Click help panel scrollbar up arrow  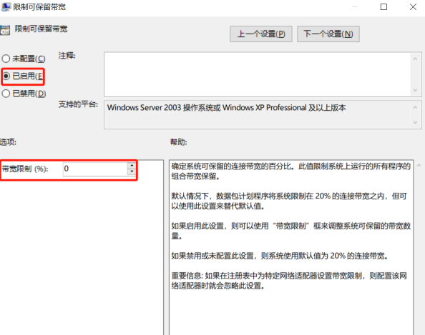[419, 165]
